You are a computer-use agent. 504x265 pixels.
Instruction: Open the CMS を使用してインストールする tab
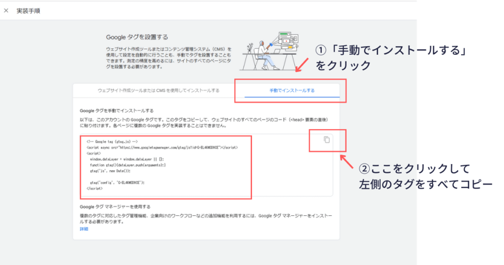158,90
